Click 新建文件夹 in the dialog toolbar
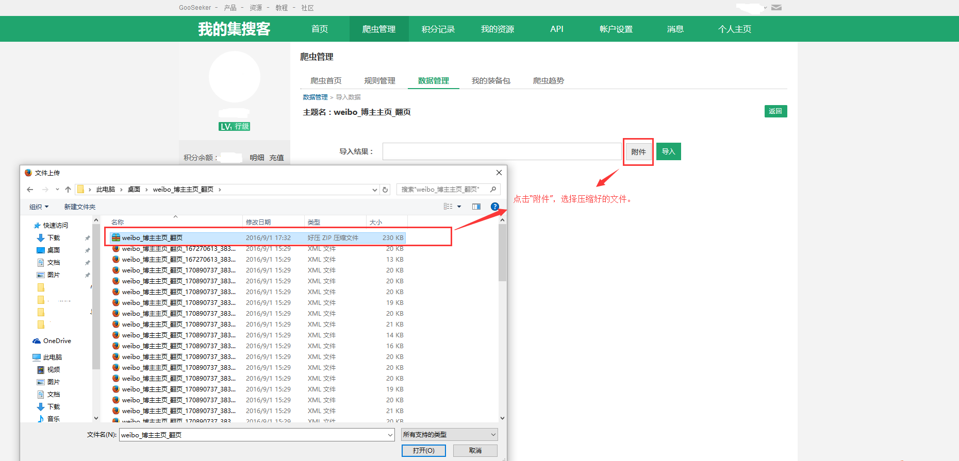959x461 pixels. coord(80,207)
